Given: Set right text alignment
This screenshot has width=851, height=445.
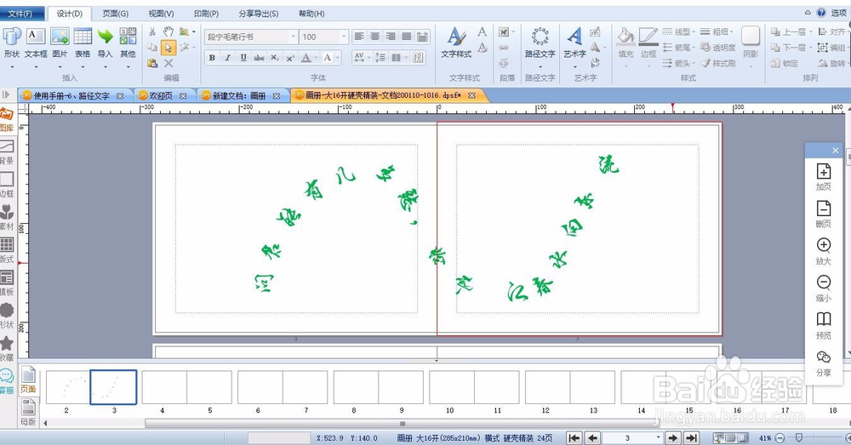Looking at the screenshot, I should pyautogui.click(x=391, y=37).
